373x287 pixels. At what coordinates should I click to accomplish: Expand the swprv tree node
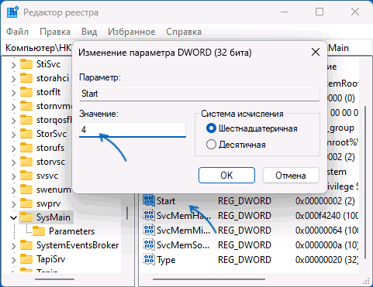click(x=13, y=204)
